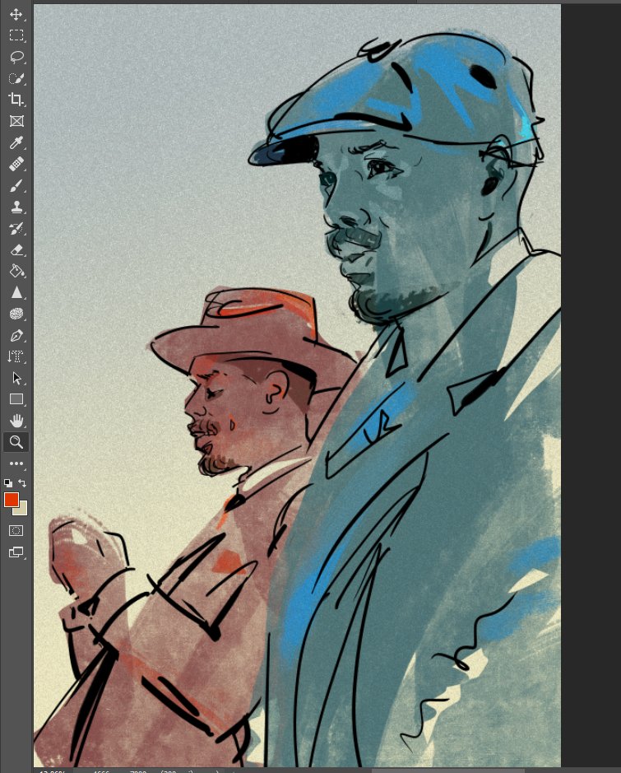Choose the Rectangle shape tool
The height and width of the screenshot is (773, 621).
pyautogui.click(x=16, y=399)
